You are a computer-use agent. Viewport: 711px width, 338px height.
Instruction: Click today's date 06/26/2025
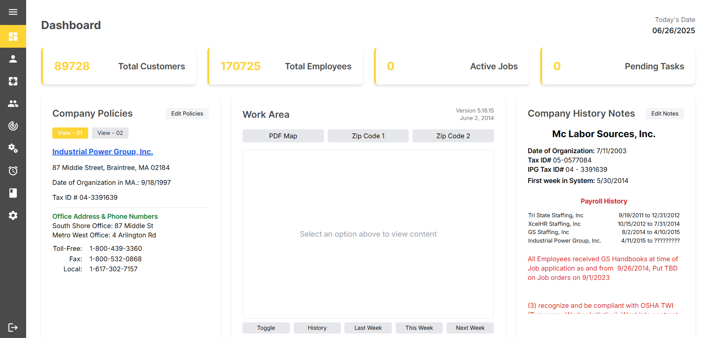(674, 31)
